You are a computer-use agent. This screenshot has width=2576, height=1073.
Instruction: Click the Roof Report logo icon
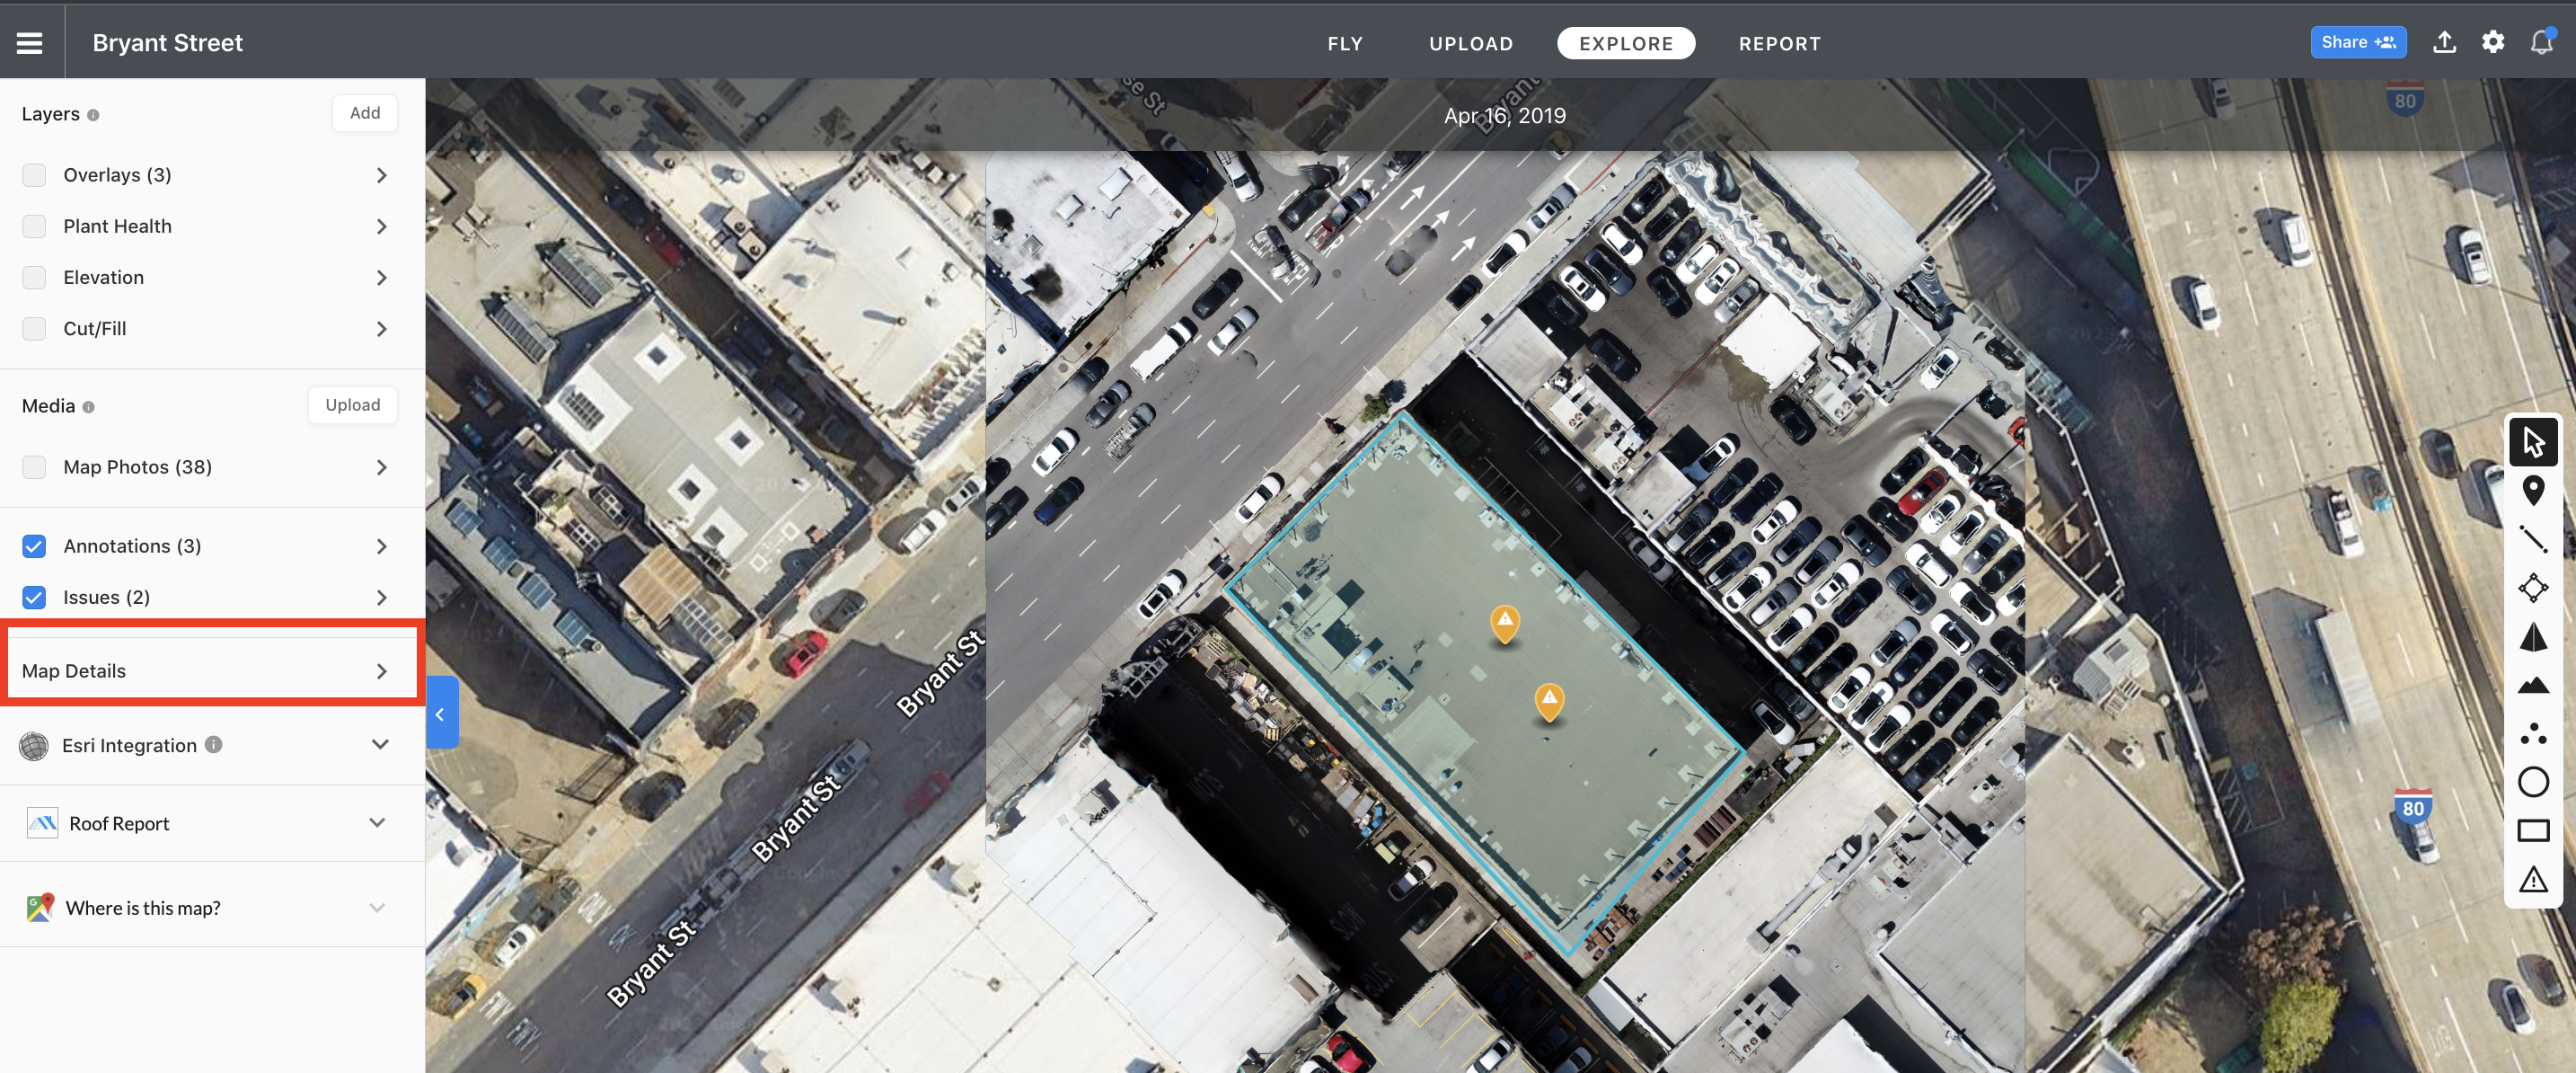(42, 823)
